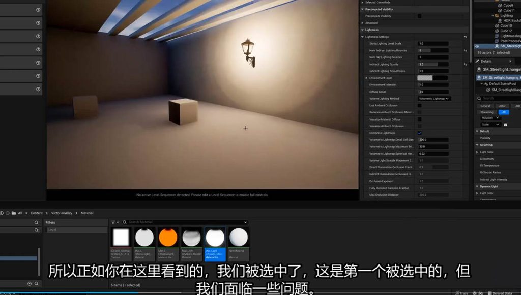Select the orange emissive material thumbnail
Viewport: 521px width, 295px height.
coord(168,238)
